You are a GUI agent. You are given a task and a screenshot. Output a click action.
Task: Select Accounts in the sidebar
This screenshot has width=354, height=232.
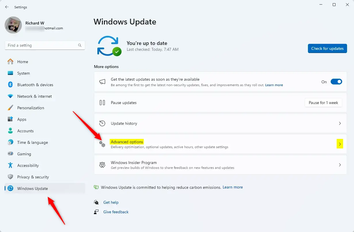pyautogui.click(x=26, y=131)
